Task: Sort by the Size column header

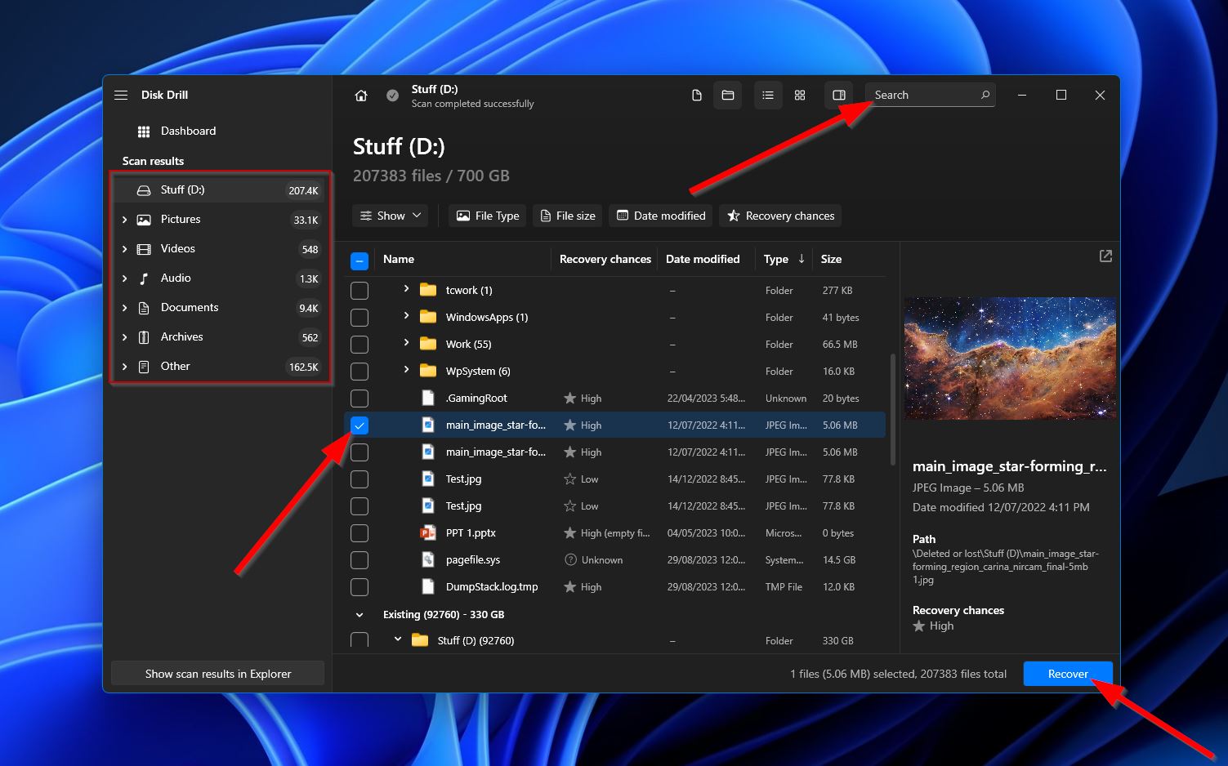Action: point(831,259)
